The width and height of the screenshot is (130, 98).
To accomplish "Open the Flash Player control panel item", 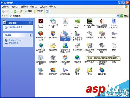I will click(41, 21).
